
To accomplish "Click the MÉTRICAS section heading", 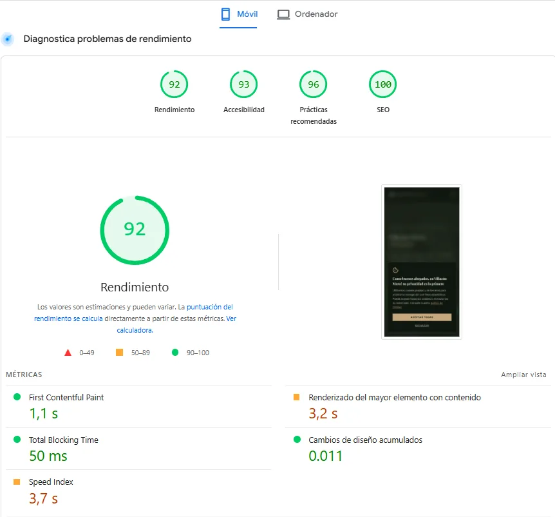I will pyautogui.click(x=24, y=375).
